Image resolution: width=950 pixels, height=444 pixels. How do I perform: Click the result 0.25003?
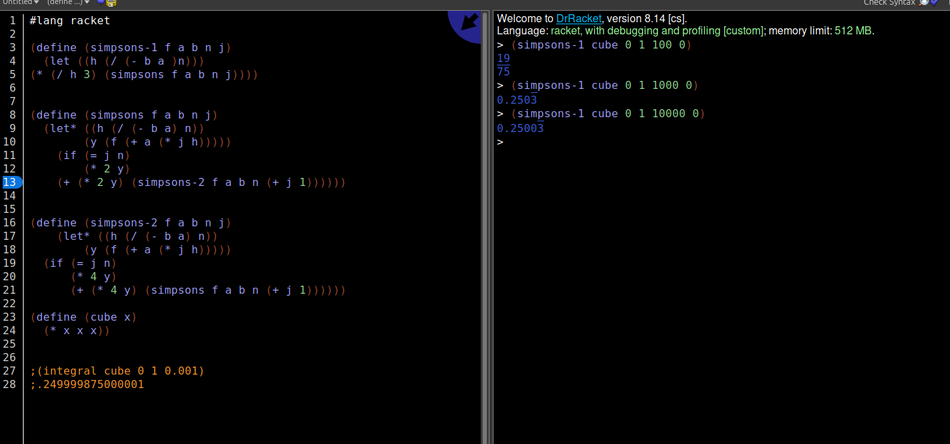[x=521, y=128]
